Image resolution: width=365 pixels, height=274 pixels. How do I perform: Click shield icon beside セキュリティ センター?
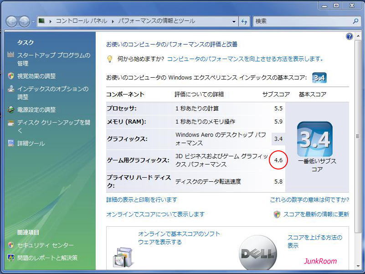tap(10, 245)
